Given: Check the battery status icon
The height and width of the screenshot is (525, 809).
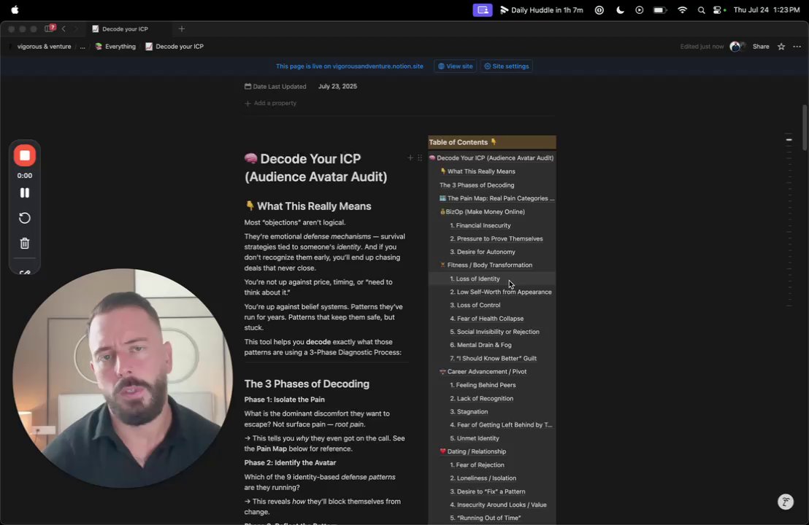Looking at the screenshot, I should (660, 9).
